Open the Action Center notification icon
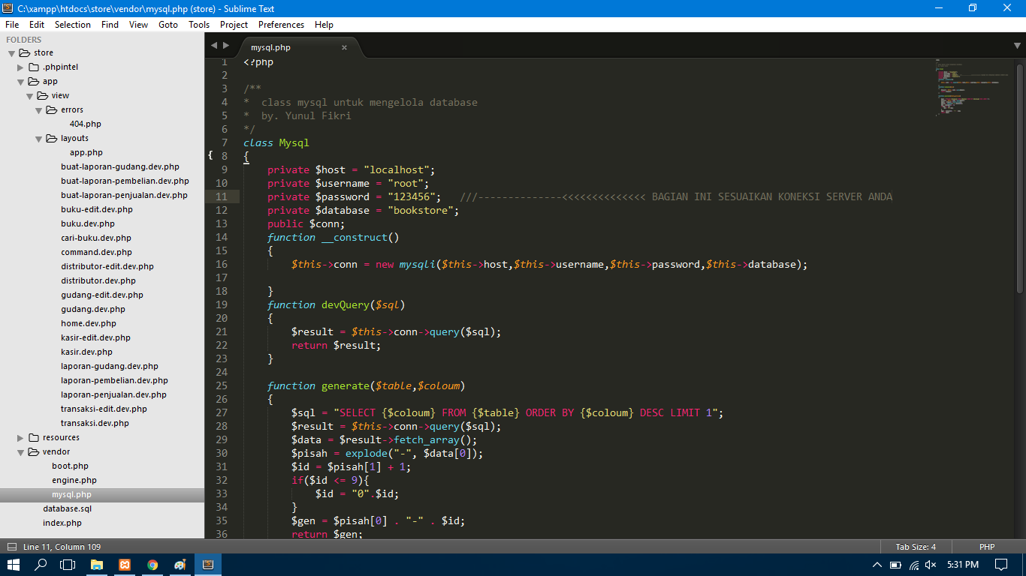The image size is (1026, 576). tap(1001, 563)
